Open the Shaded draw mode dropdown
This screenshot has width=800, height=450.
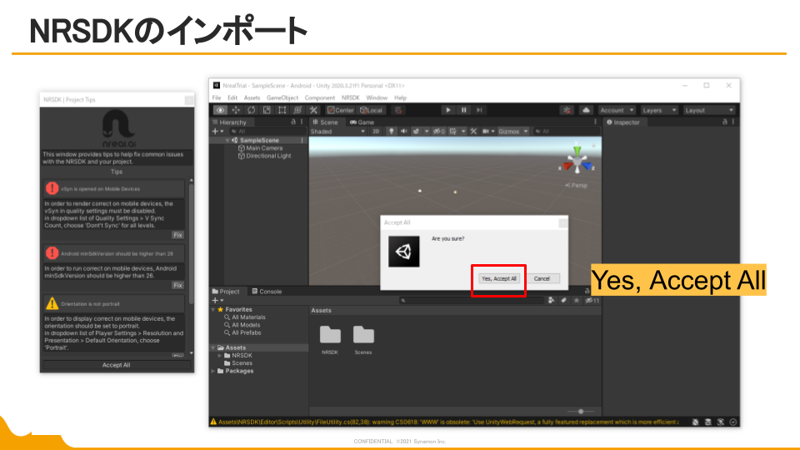pyautogui.click(x=337, y=131)
